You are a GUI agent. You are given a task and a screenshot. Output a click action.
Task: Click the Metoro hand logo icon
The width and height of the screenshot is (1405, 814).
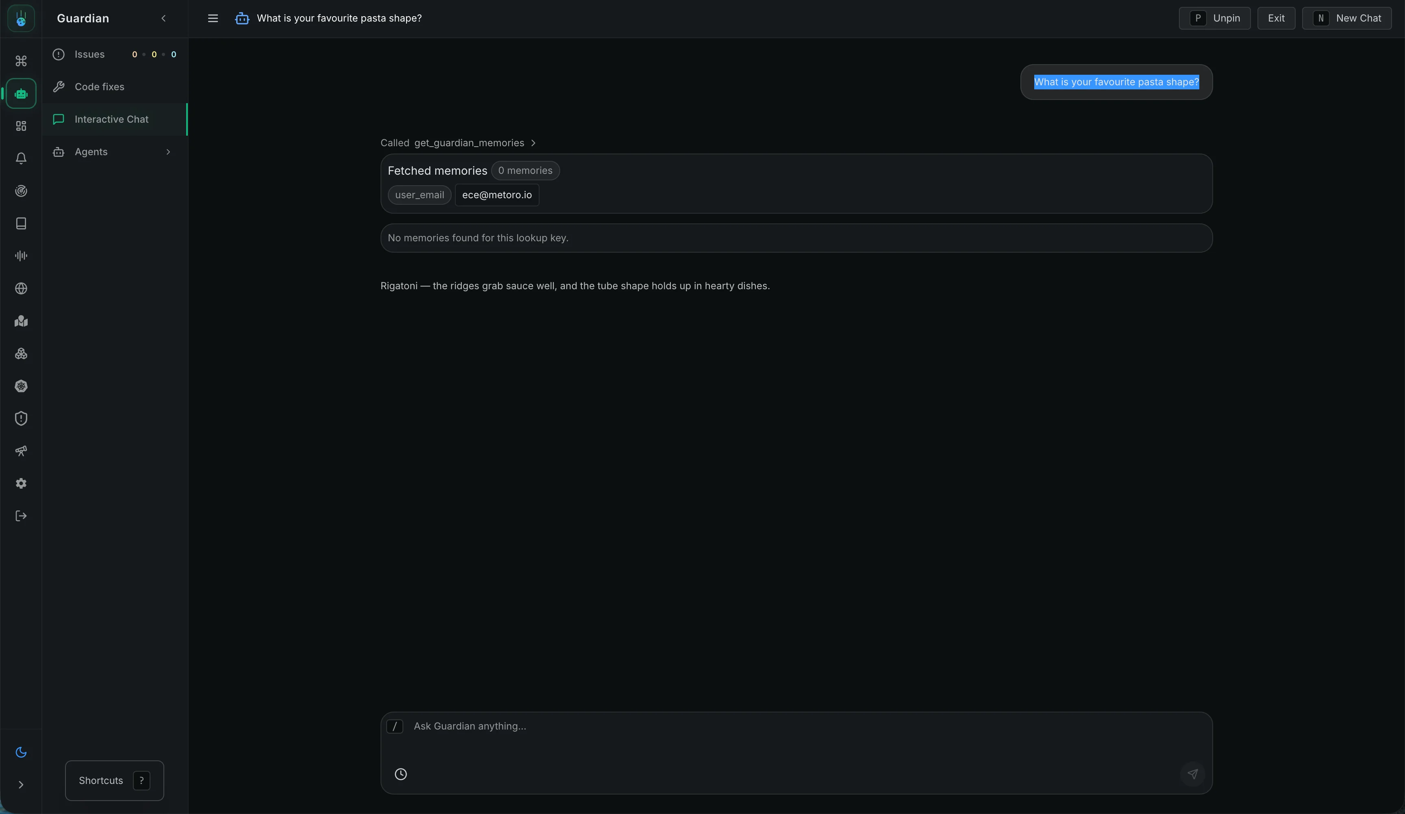pos(21,18)
